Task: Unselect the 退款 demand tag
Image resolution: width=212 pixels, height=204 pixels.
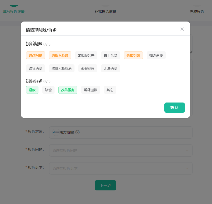Action: tap(32, 90)
